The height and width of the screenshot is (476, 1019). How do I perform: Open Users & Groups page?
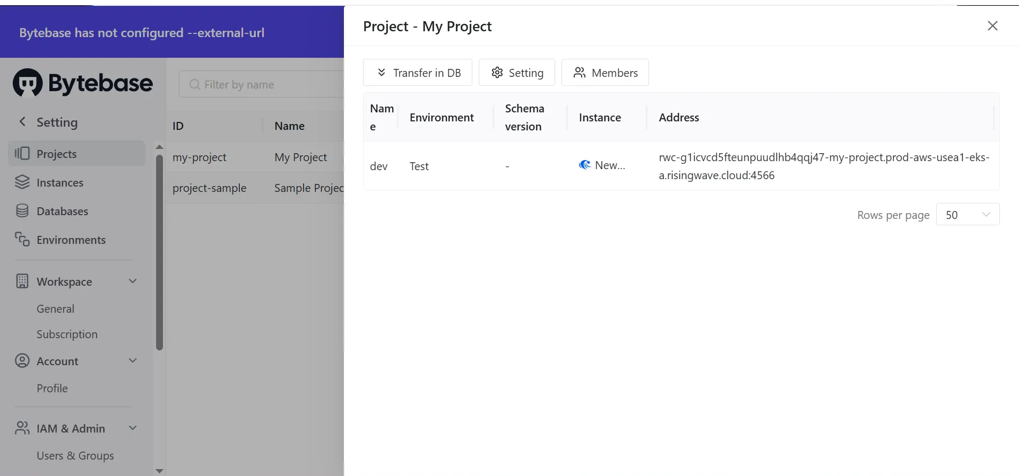tap(75, 456)
